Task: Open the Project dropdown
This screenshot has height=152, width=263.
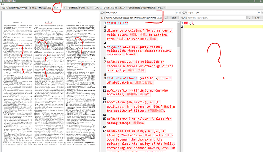Action: 18,8
